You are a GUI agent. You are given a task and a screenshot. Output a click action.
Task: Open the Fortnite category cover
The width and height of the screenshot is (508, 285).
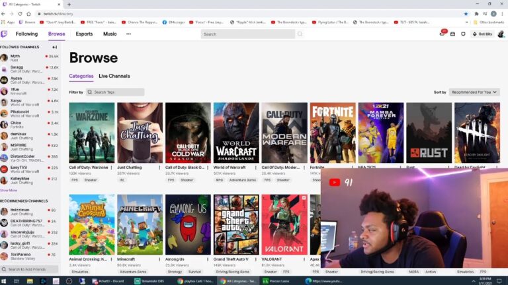333,133
